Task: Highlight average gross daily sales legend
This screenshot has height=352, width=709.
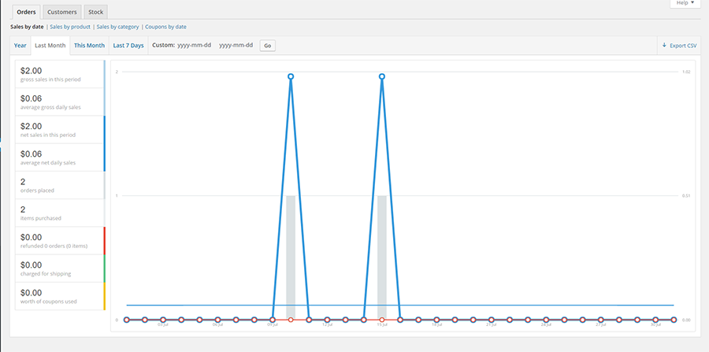Action: 60,102
